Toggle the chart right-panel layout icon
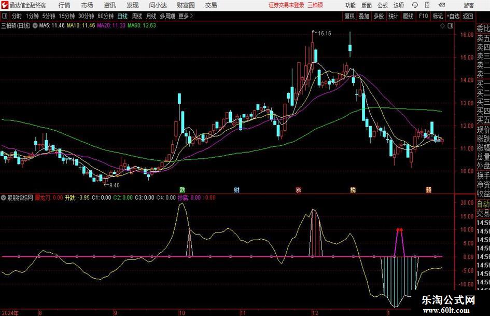The width and height of the screenshot is (490, 316). [x=450, y=26]
